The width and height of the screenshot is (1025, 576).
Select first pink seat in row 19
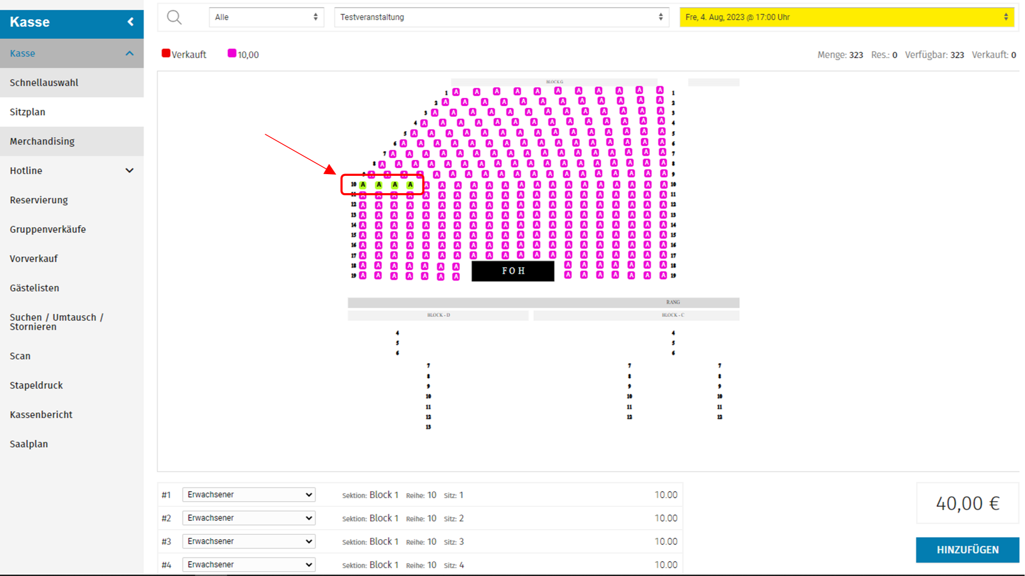(x=363, y=276)
